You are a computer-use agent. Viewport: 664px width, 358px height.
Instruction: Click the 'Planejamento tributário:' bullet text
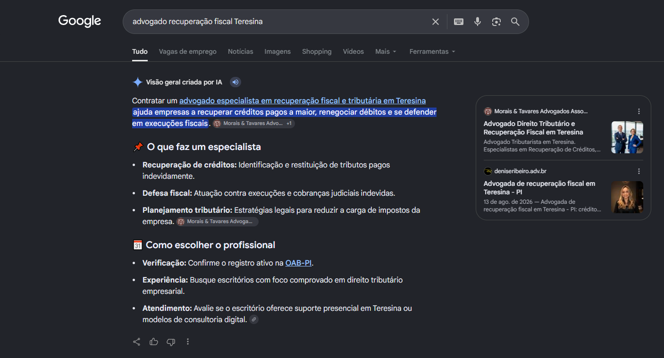[x=187, y=210]
